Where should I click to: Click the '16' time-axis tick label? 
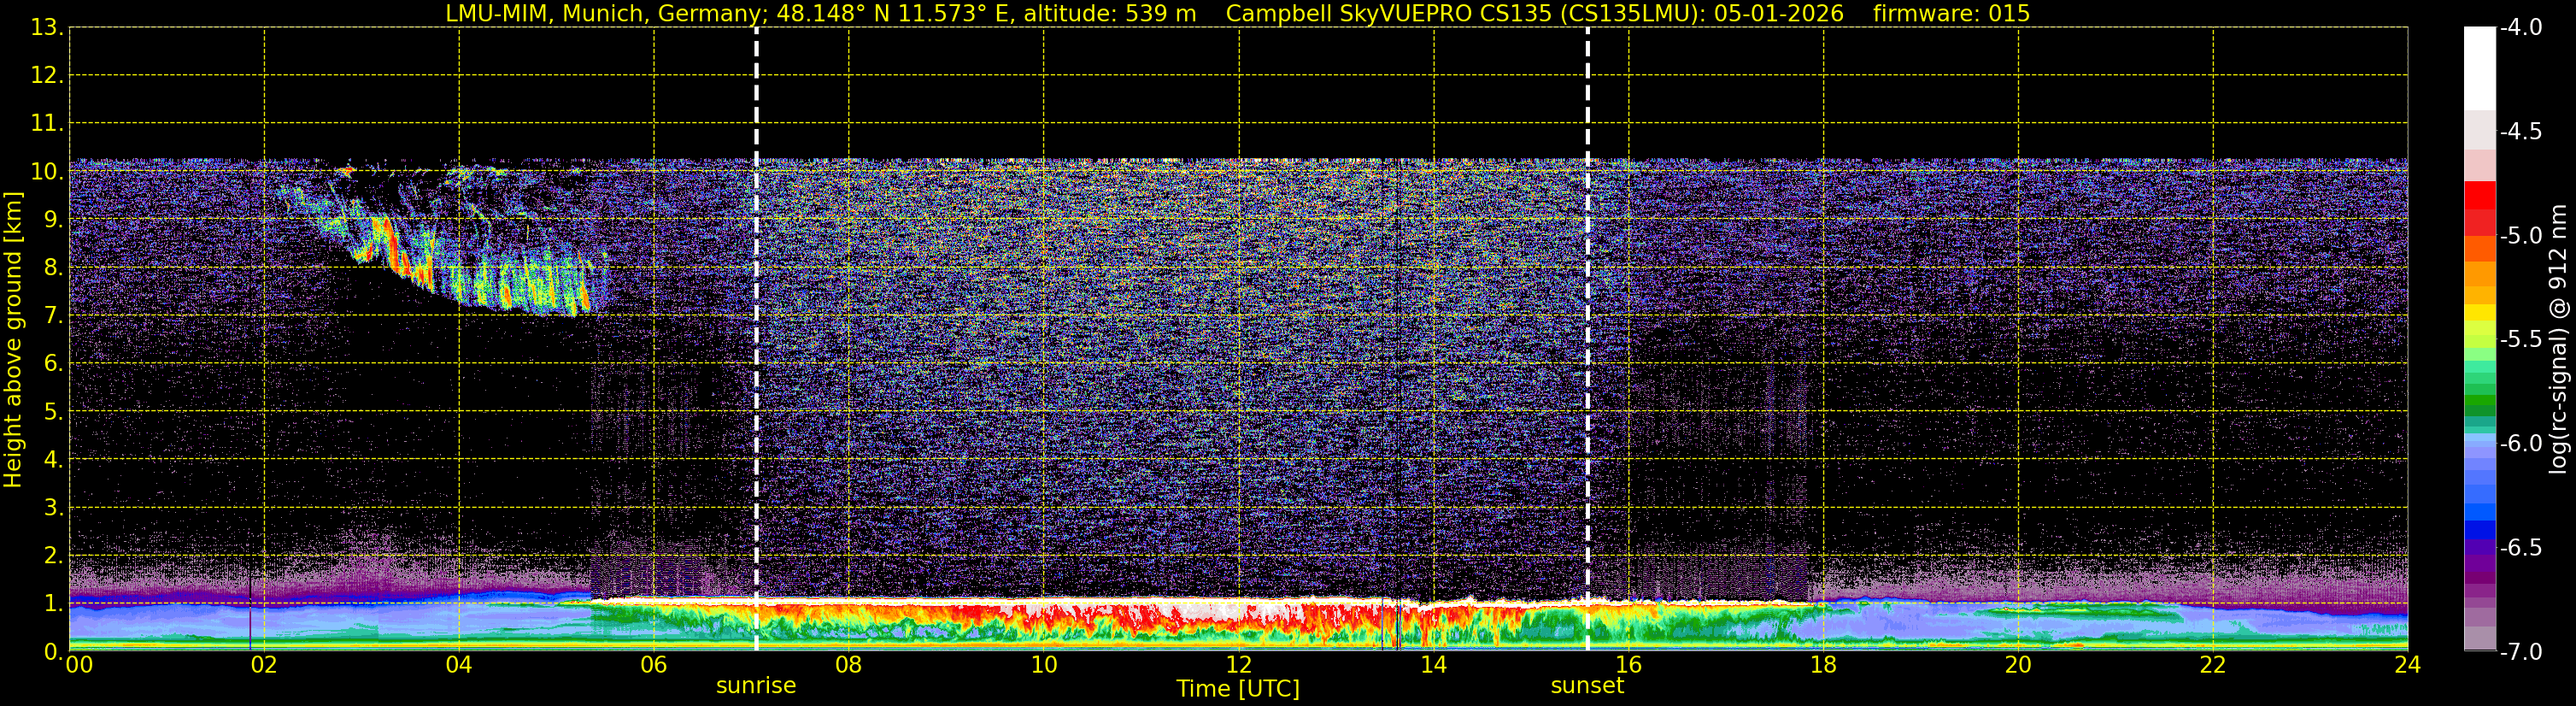pos(1629,665)
